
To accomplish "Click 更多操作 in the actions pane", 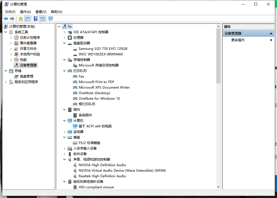I will click(x=238, y=40).
